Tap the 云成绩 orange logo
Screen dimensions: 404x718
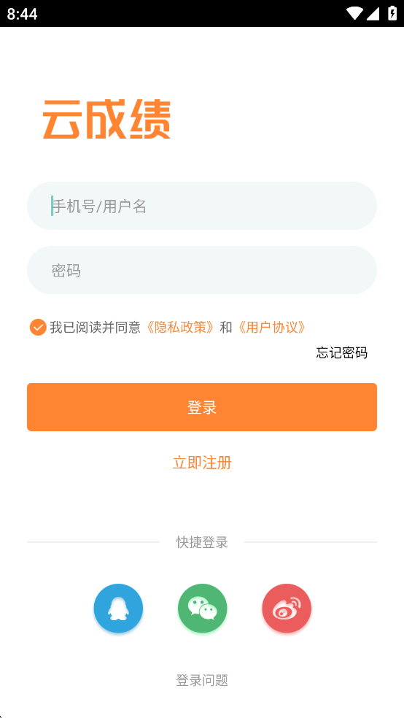[106, 120]
